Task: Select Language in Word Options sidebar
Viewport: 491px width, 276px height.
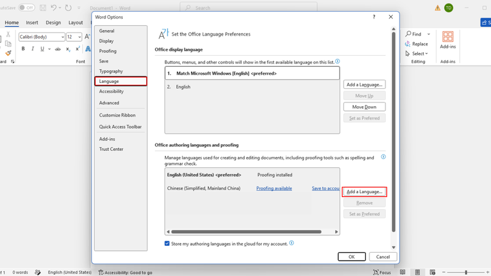Action: click(x=120, y=81)
